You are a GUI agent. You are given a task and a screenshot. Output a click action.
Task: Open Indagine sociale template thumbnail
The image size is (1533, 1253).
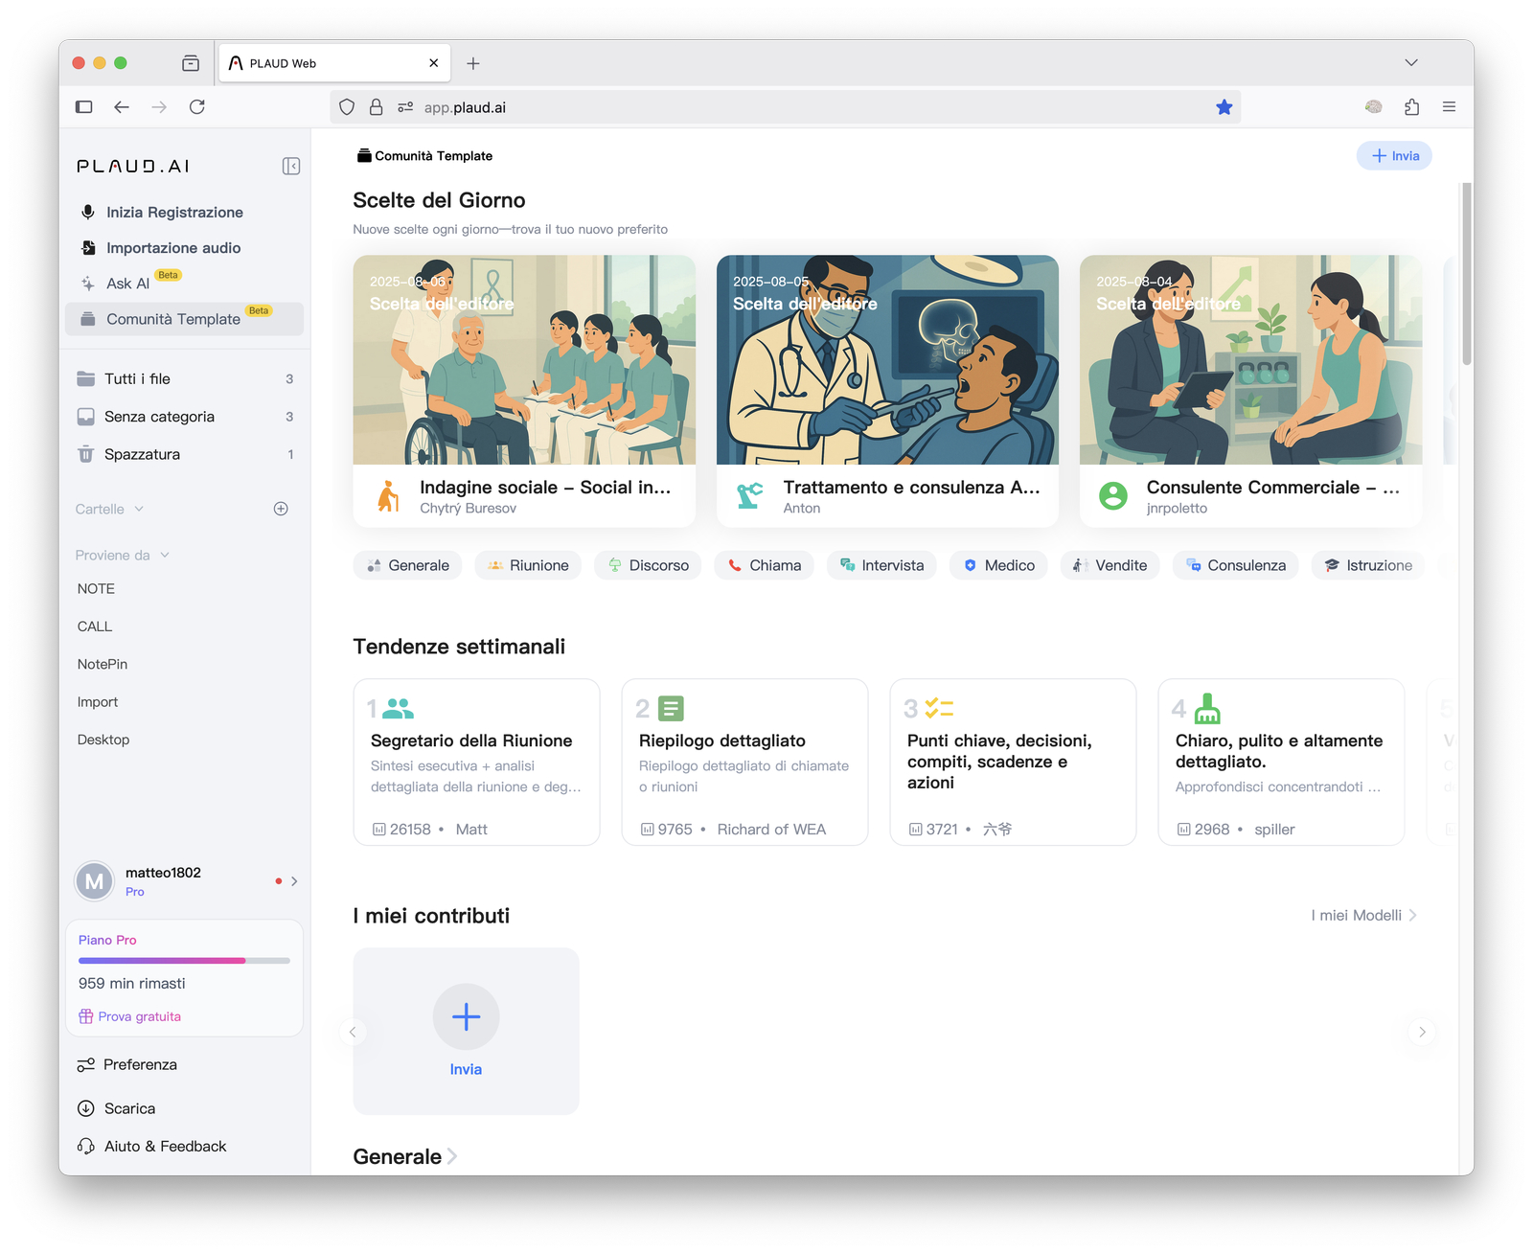click(524, 360)
